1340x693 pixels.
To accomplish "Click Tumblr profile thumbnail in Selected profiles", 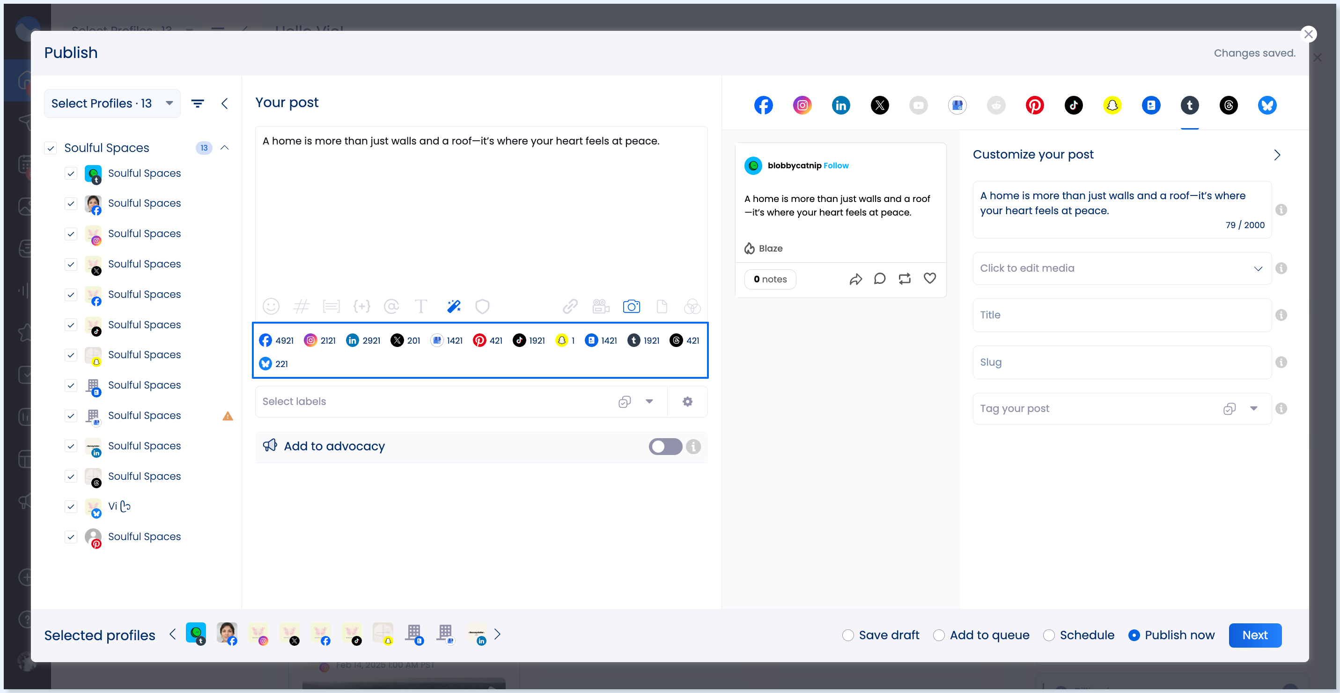I will 196,634.
